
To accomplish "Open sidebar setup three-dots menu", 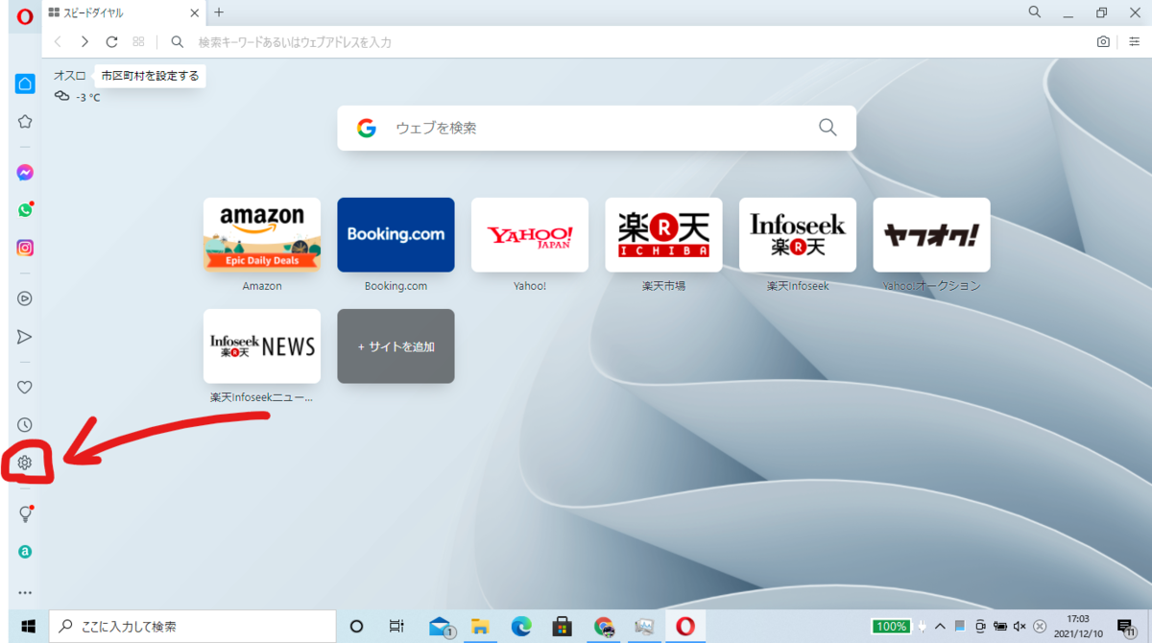I will coord(25,593).
